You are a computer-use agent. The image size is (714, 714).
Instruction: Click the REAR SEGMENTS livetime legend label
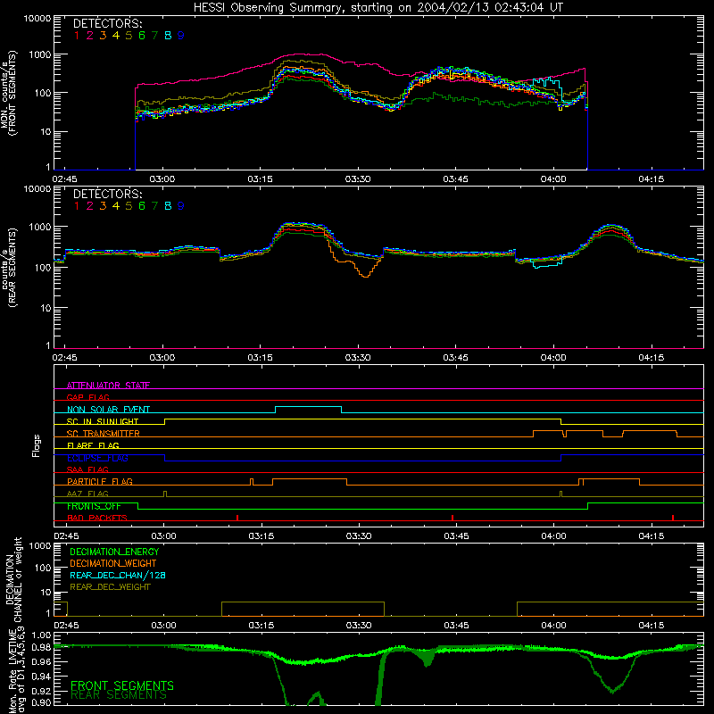click(x=119, y=695)
